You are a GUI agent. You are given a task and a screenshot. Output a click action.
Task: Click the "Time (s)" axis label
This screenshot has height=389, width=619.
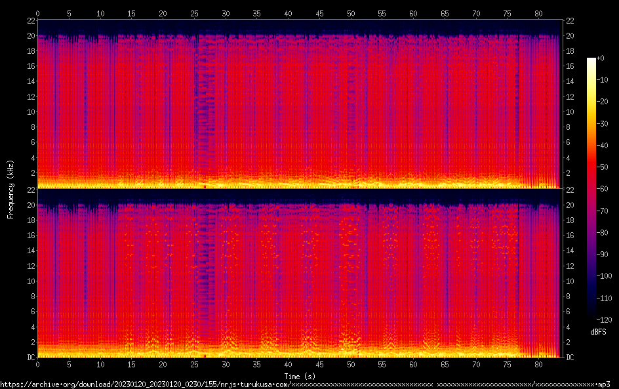coord(298,376)
